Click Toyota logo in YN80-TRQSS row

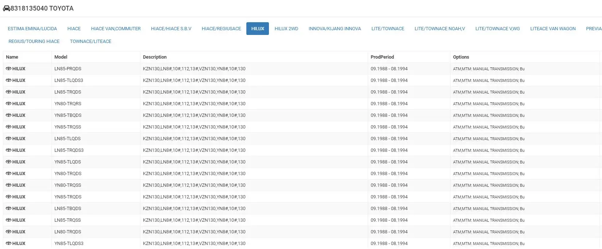[8, 185]
